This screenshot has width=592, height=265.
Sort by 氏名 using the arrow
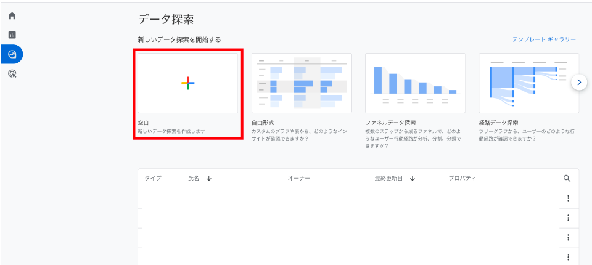[x=208, y=178]
